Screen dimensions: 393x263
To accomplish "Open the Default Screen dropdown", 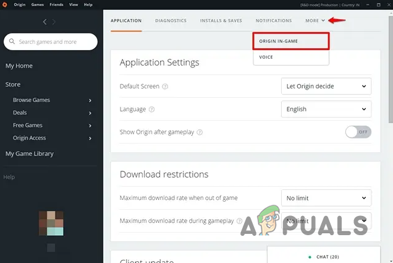I will tap(326, 87).
